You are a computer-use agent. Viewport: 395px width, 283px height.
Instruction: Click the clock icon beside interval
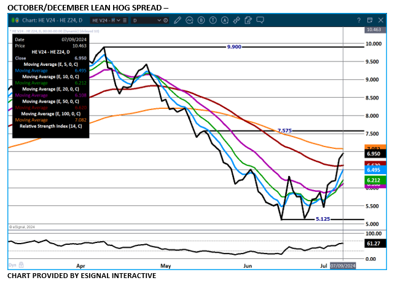165,20
